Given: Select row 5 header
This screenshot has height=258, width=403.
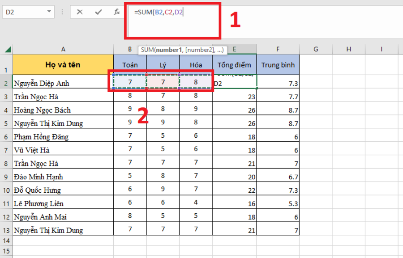Looking at the screenshot, I should [6, 122].
